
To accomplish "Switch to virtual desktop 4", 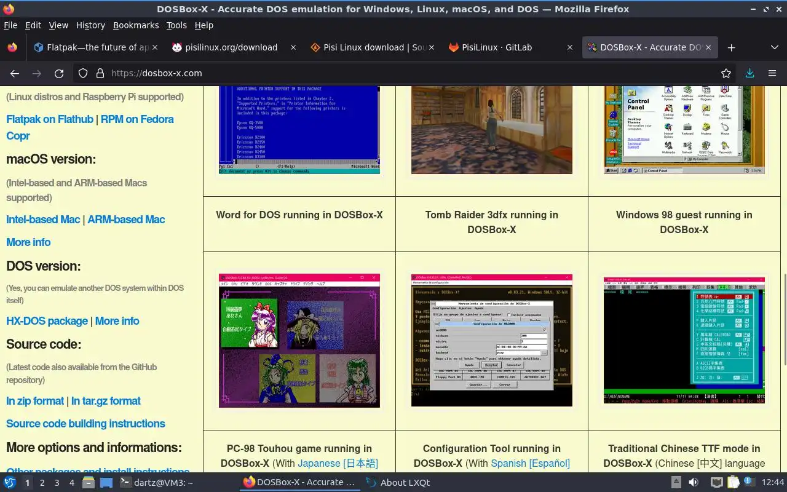I will coord(71,483).
